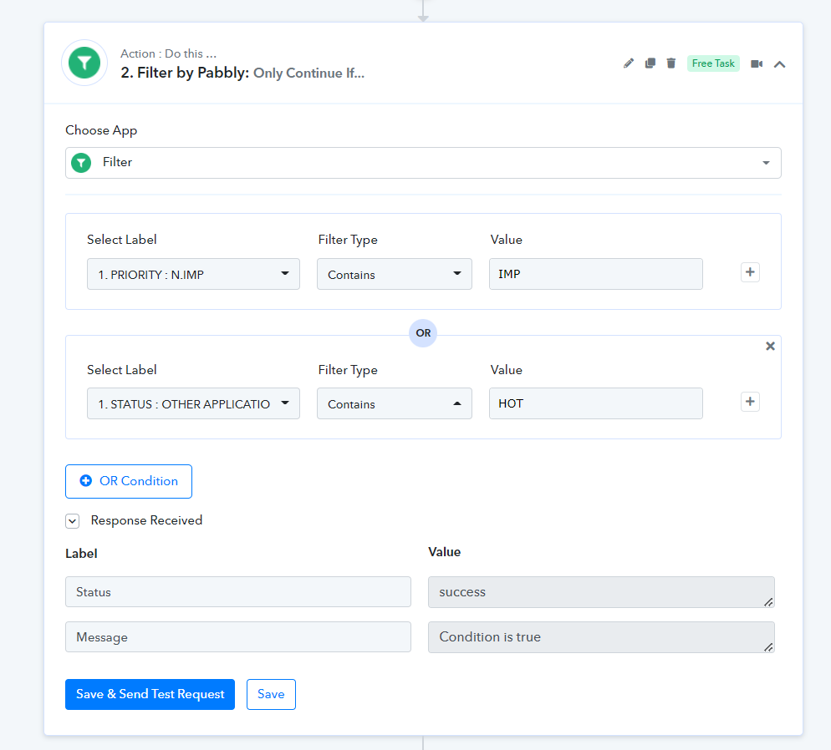Click the green Filter app icon in header

point(84,63)
